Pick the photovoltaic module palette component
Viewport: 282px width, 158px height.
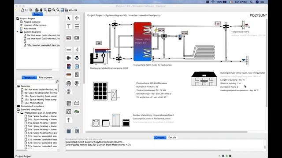click(x=69, y=103)
